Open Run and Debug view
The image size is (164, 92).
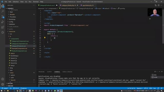click(x=3, y=22)
